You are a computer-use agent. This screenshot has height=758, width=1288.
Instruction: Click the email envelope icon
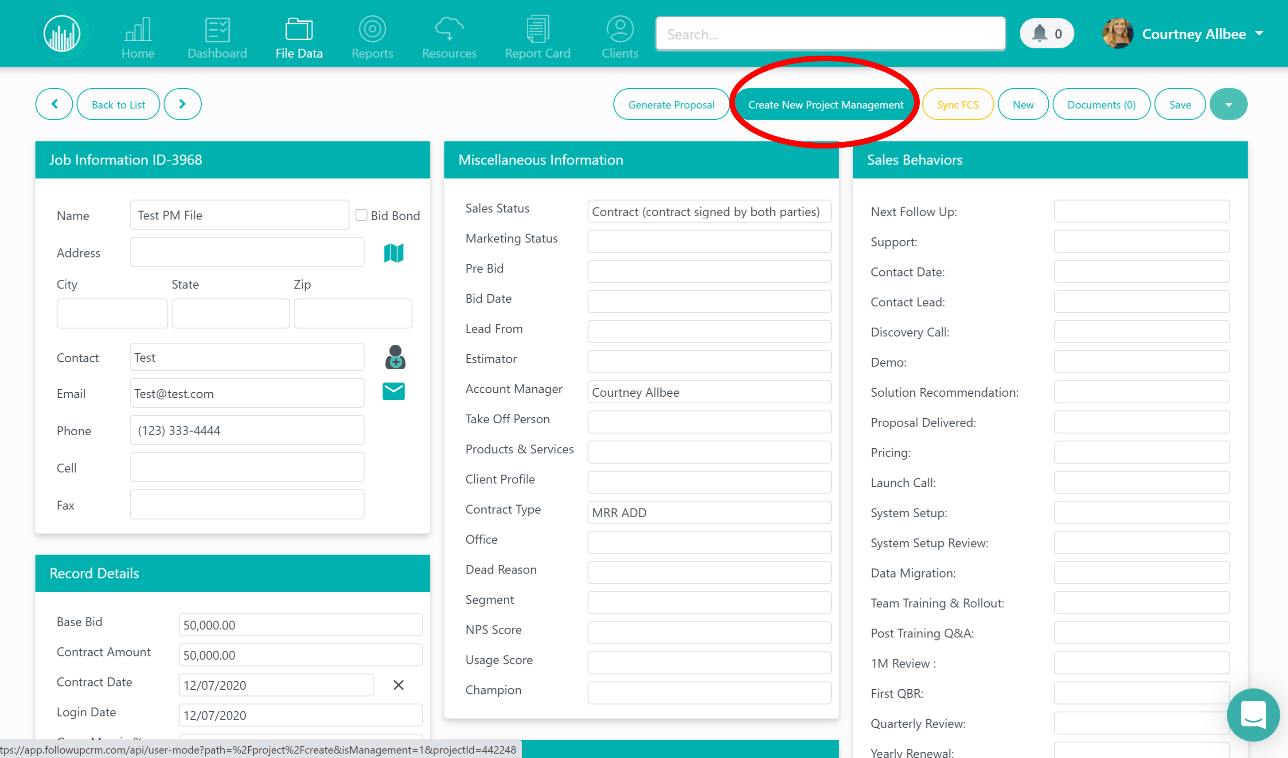pyautogui.click(x=394, y=391)
